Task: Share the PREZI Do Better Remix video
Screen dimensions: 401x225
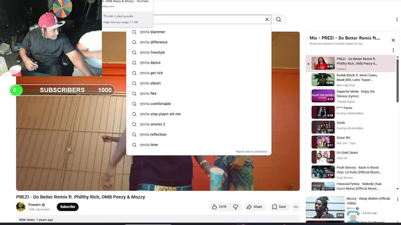Action: [x=254, y=207]
